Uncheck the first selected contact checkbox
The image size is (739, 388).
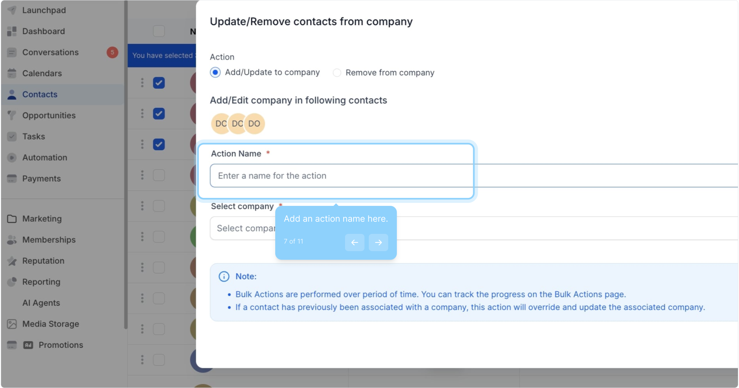[x=159, y=83]
